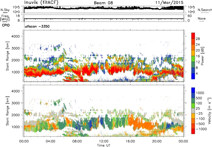This screenshot has width=212, height=147.
Task: Click the "N.Search" legend label
Action: click(x=205, y=10)
